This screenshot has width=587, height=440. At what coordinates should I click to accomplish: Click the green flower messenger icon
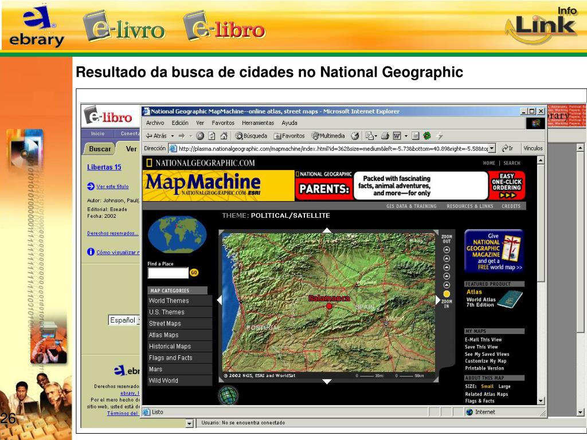[426, 136]
